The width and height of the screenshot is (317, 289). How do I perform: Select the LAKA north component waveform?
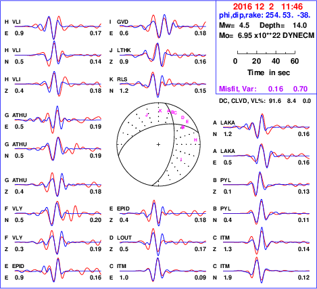266,127
